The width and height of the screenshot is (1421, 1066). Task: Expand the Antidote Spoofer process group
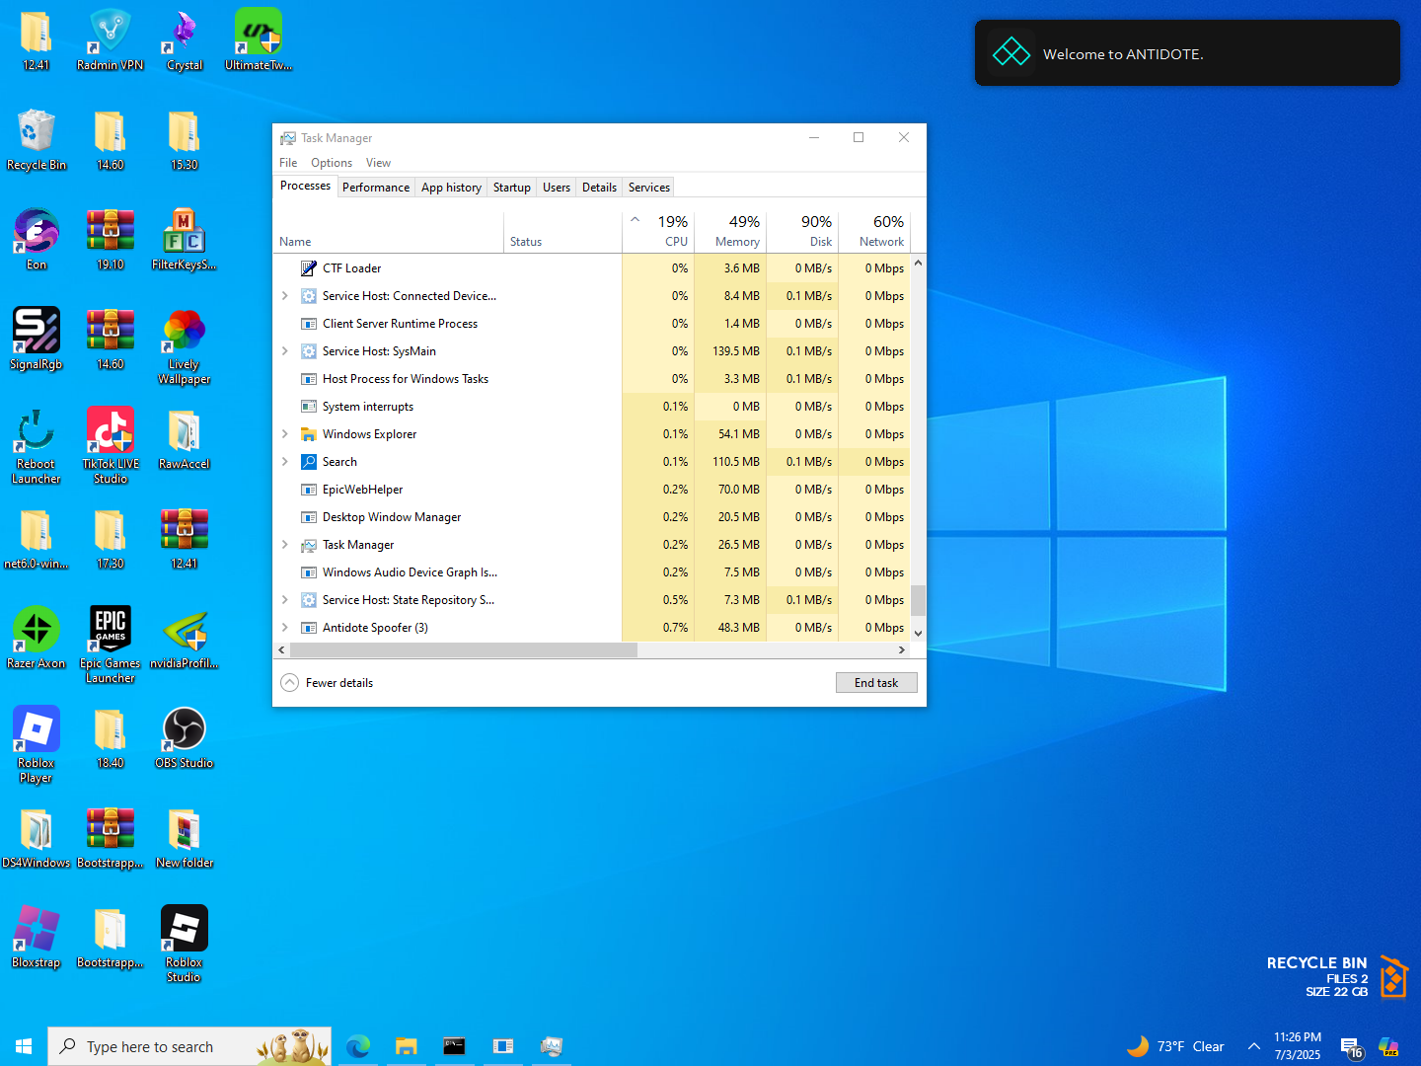(x=285, y=628)
